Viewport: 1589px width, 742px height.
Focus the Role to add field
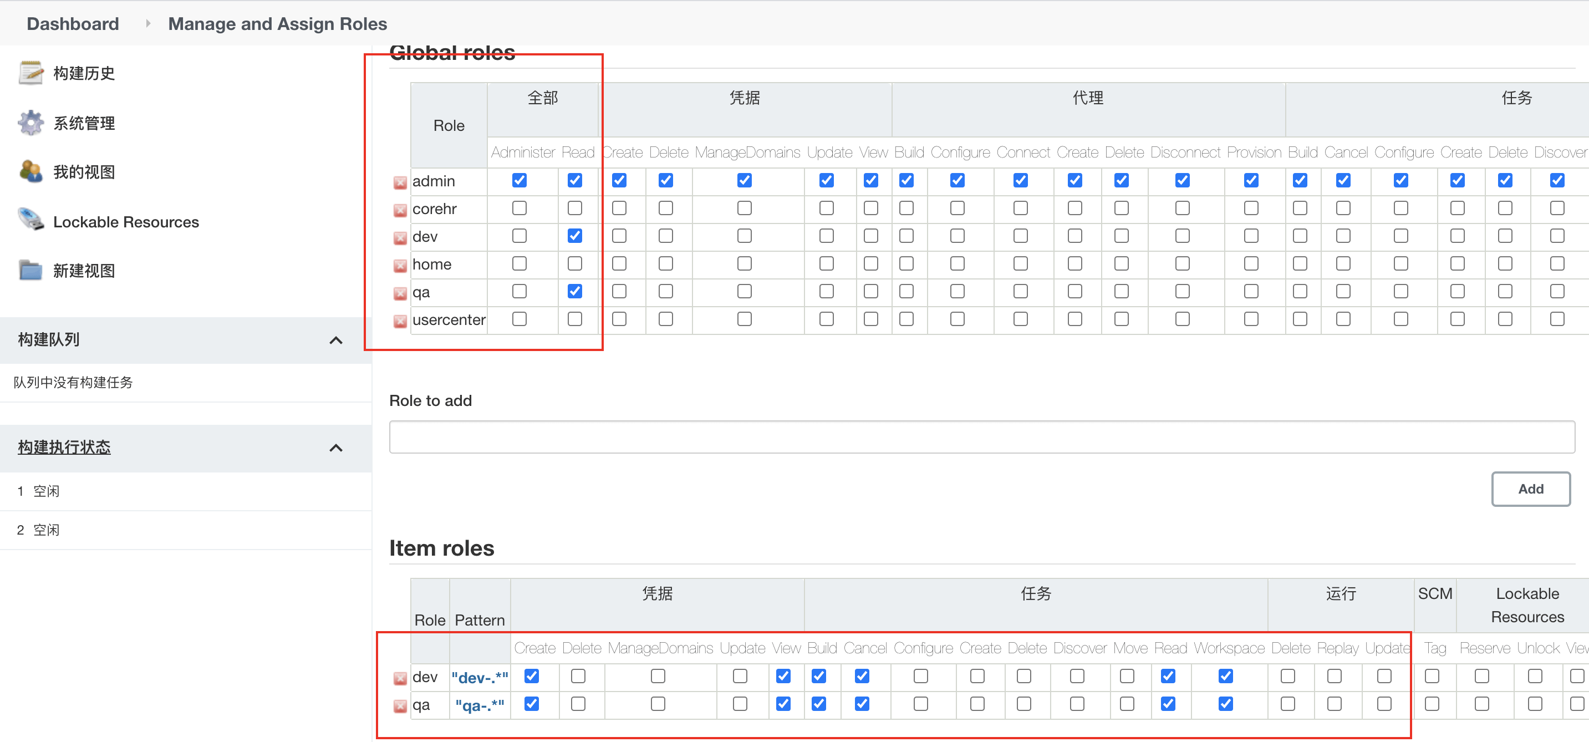981,436
